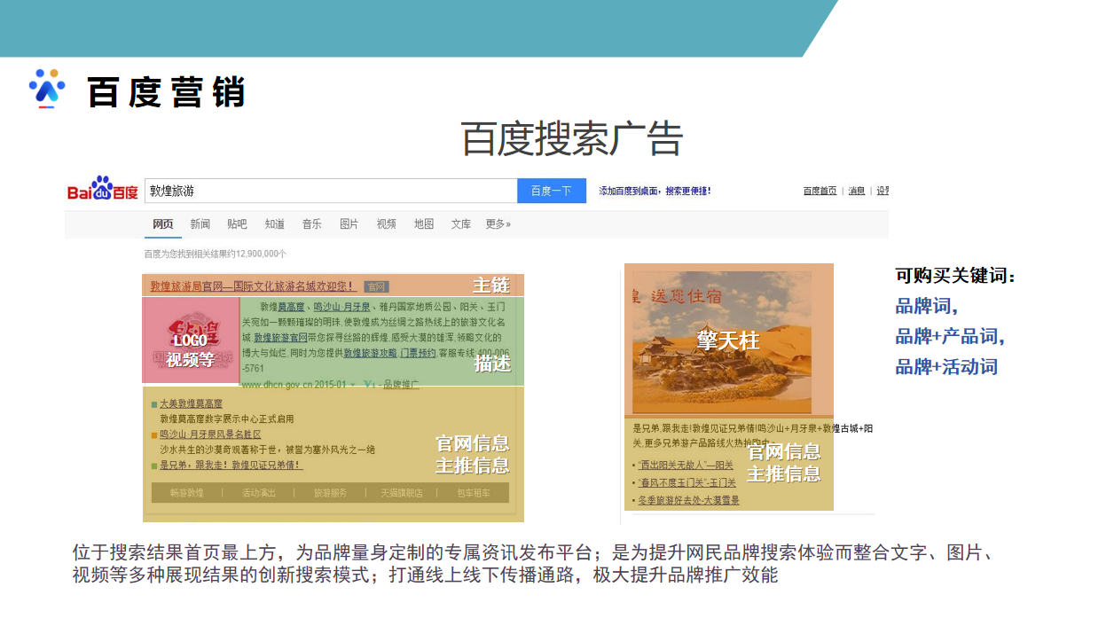Open the 图片 search tab
Viewport: 1114px width, 626px height.
[349, 224]
